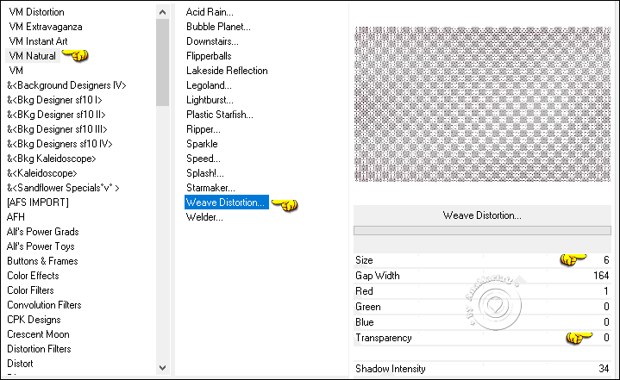Image resolution: width=620 pixels, height=380 pixels.
Task: Select Alf's Power Toys category
Action: [x=42, y=246]
